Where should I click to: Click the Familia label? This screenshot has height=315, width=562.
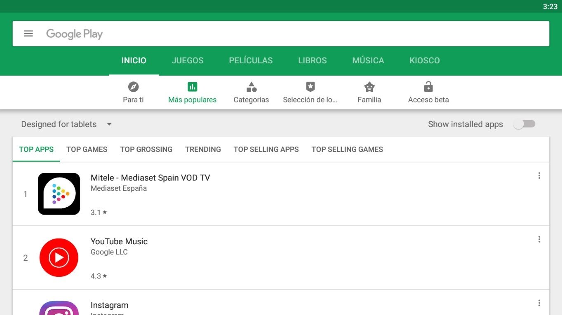click(x=369, y=100)
